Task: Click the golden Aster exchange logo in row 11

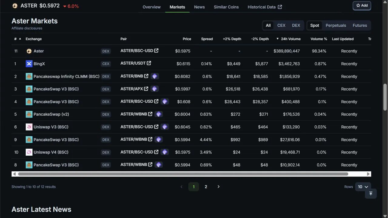Action: click(29, 51)
